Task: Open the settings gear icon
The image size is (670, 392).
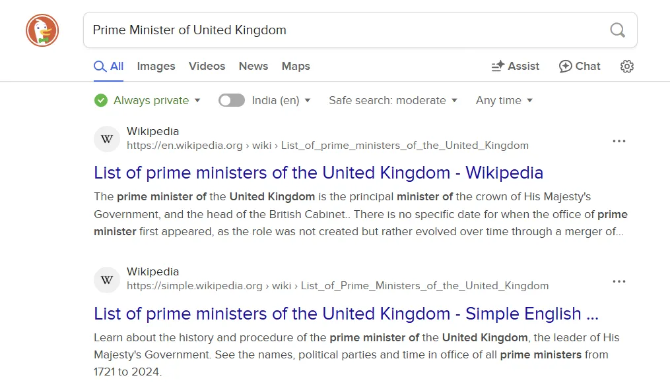Action: pyautogui.click(x=627, y=66)
